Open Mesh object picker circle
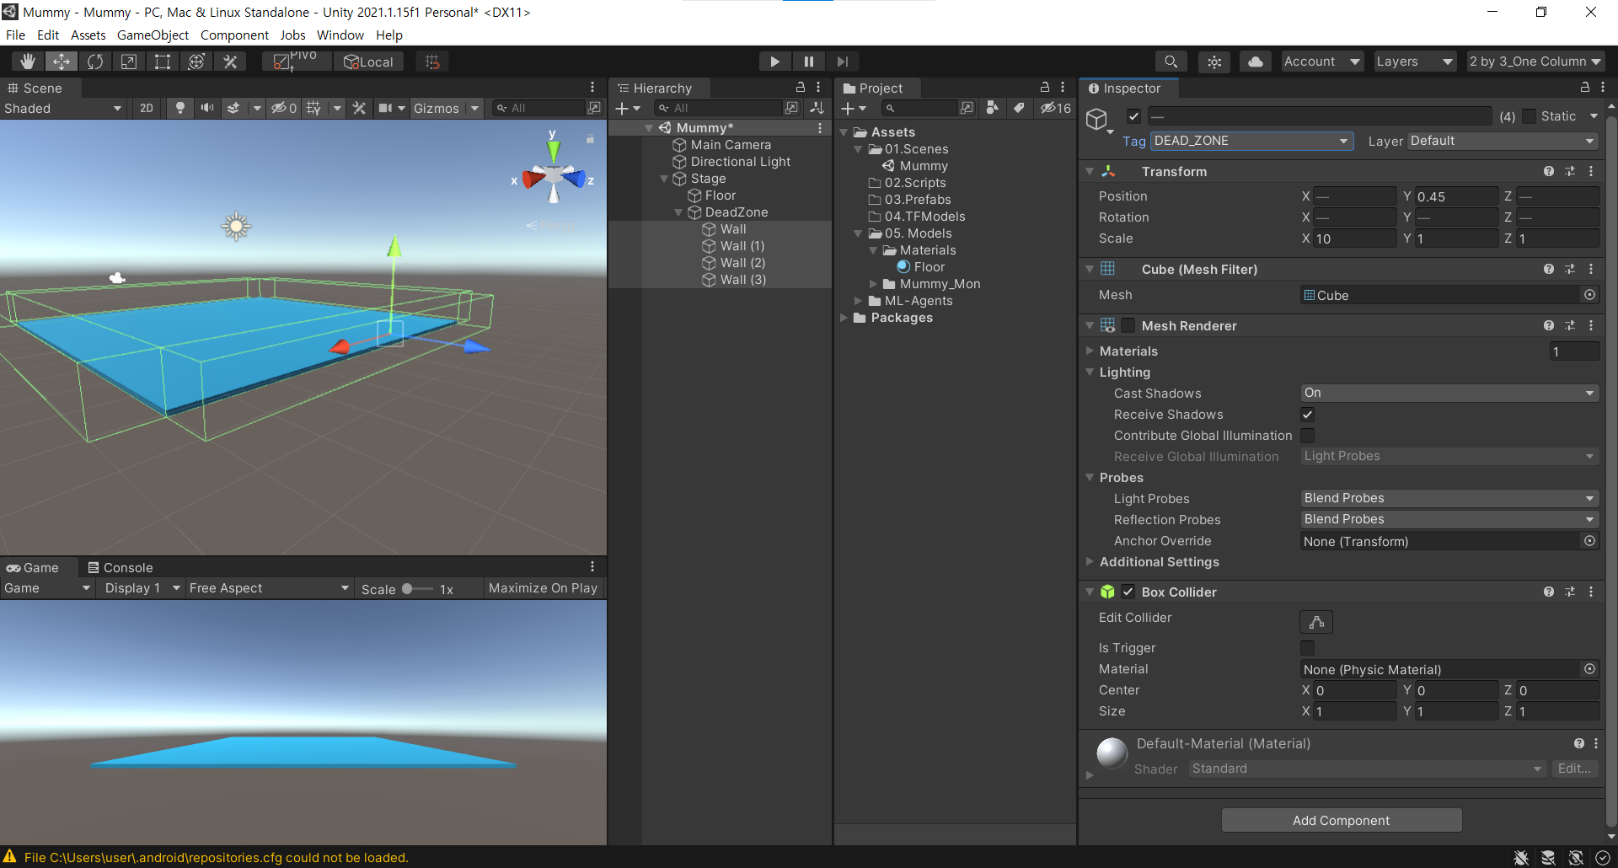This screenshot has width=1618, height=868. point(1589,295)
